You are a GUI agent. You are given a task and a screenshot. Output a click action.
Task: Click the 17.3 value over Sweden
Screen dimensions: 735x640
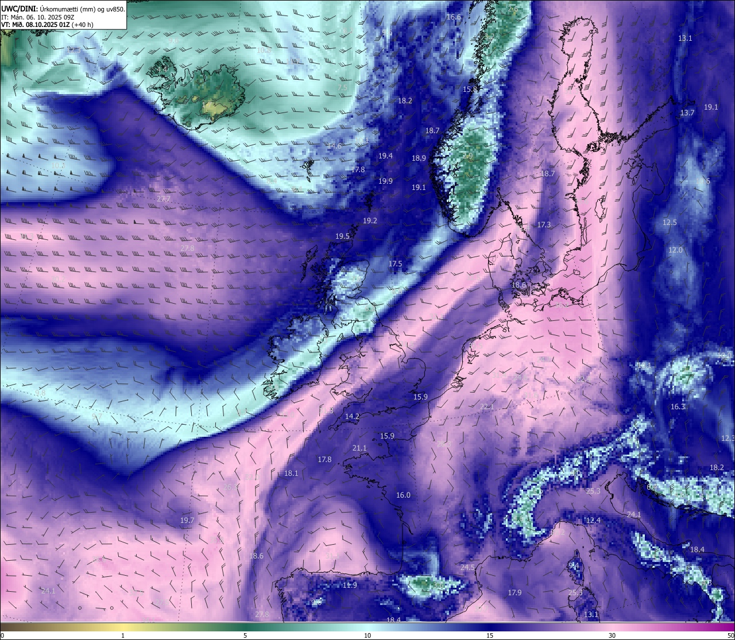[544, 225]
